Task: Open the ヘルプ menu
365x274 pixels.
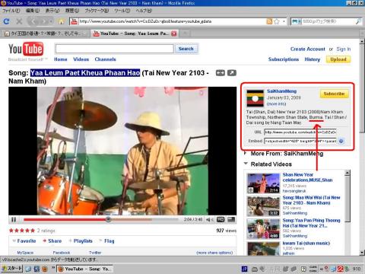Action: 144,11
